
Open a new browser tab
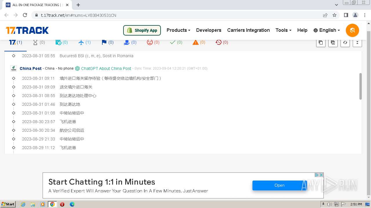78,5
